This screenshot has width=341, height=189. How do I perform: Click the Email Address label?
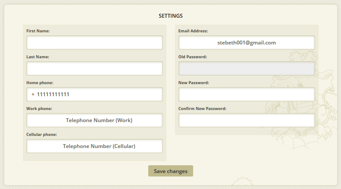[193, 31]
